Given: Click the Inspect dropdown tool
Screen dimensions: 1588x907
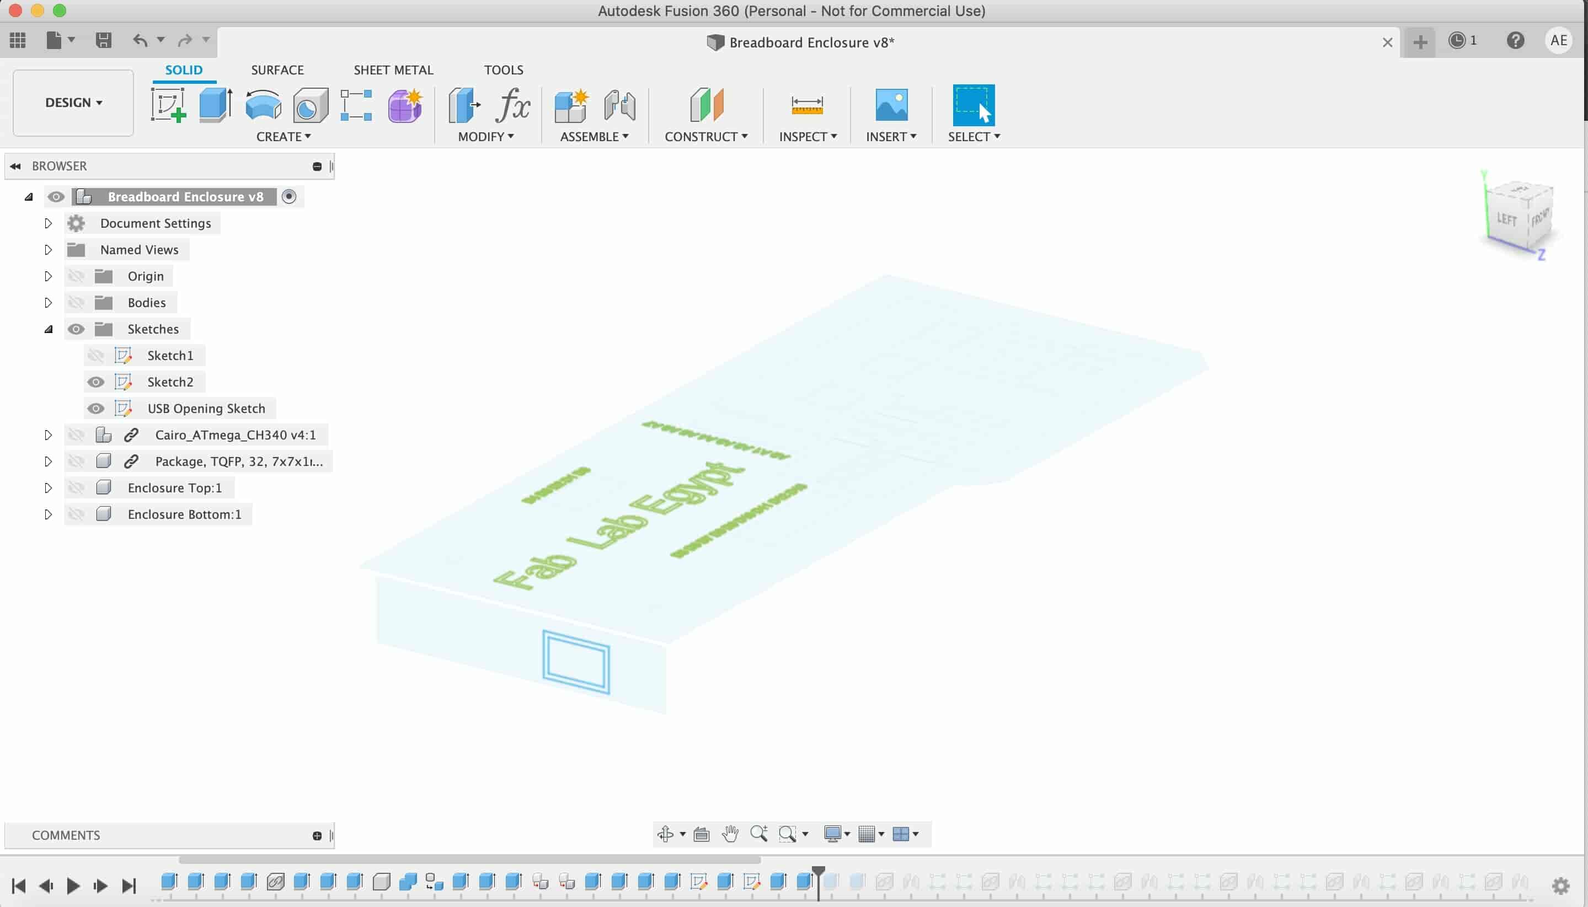Looking at the screenshot, I should click(x=807, y=136).
